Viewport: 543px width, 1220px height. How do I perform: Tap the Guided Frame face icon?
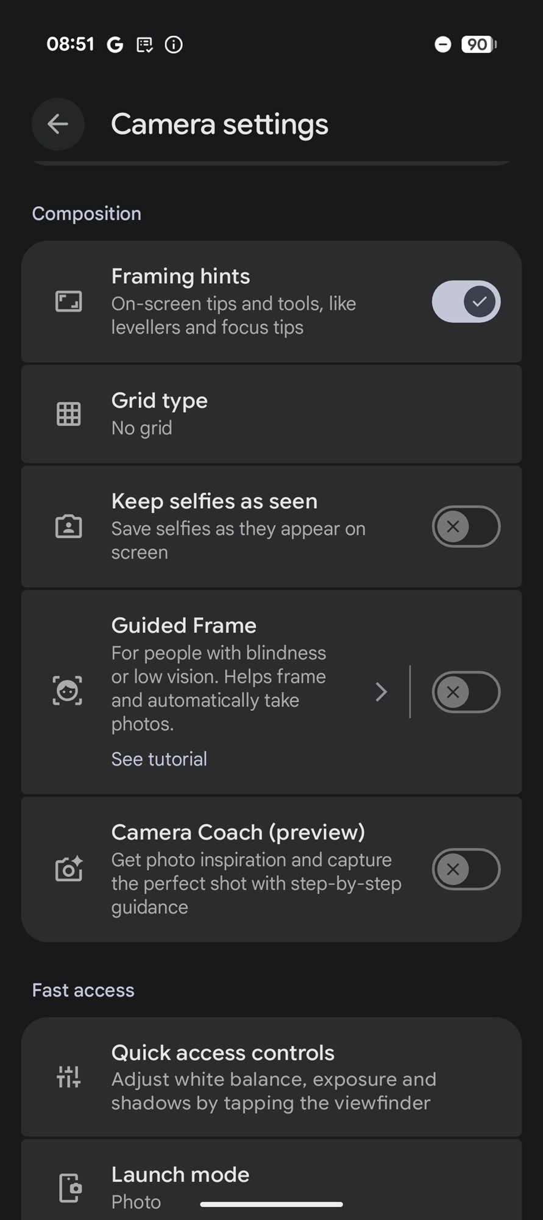point(68,692)
